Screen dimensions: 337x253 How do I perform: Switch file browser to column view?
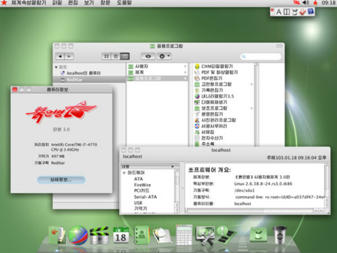click(125, 56)
